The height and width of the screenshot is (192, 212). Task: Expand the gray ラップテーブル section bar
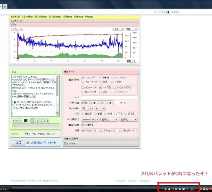[75, 21]
